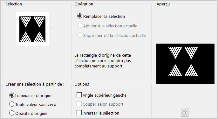Click lower-right striped triangle in Aperçu preview
The image size is (218, 119).
click(191, 70)
